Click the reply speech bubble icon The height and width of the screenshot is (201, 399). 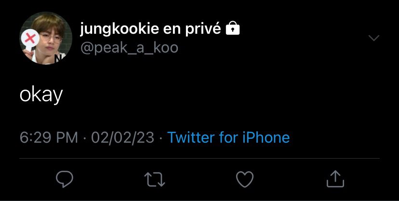pyautogui.click(x=65, y=179)
